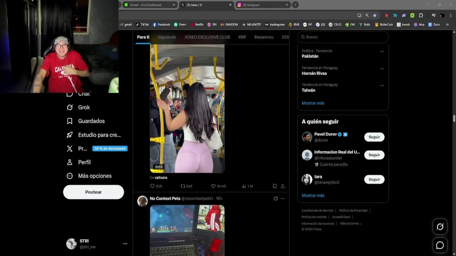This screenshot has height=256, width=456.
Task: Open the floating messages chat button
Action: click(440, 245)
